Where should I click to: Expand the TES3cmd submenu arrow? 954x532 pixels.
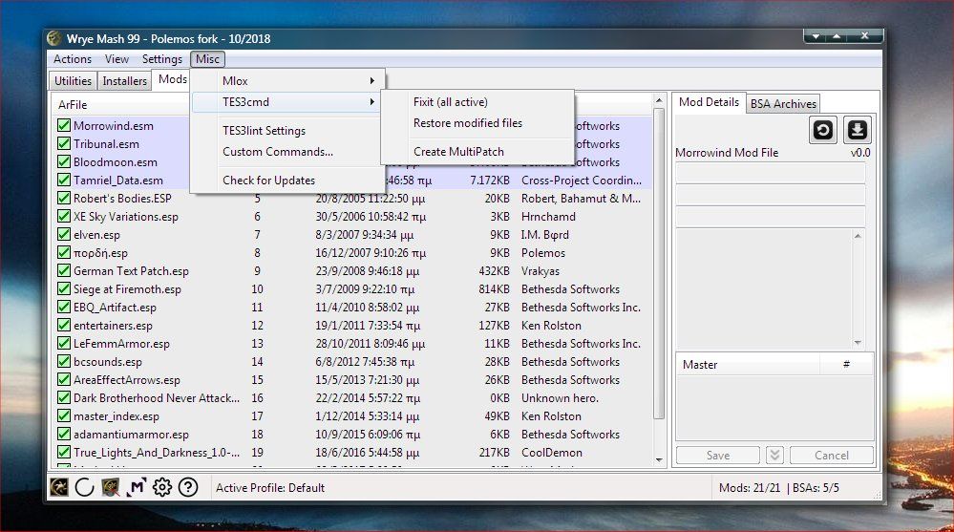point(371,101)
